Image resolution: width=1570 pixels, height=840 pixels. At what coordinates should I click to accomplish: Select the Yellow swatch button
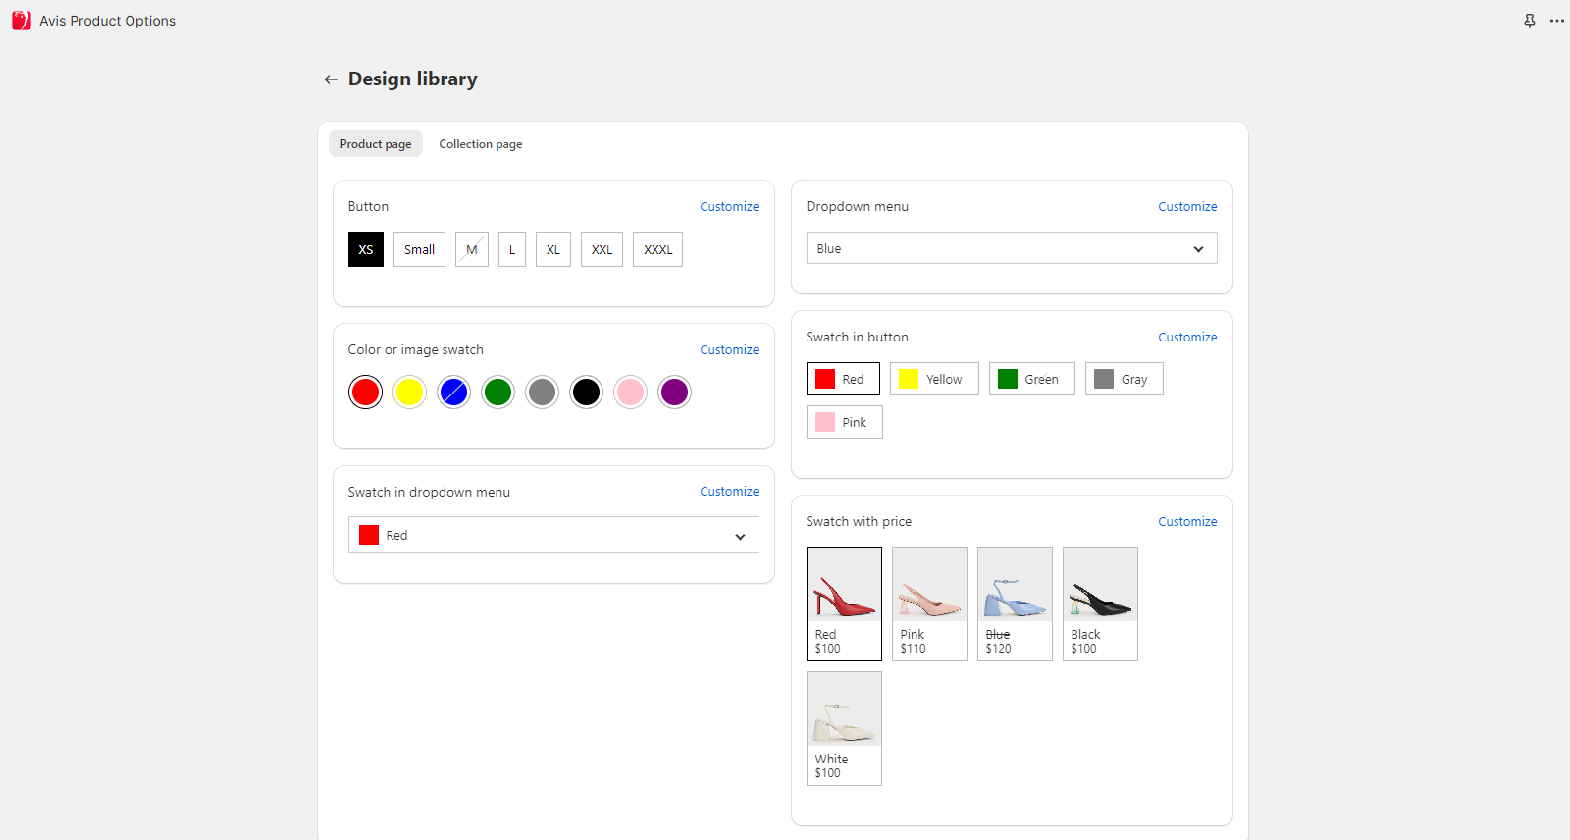(934, 379)
